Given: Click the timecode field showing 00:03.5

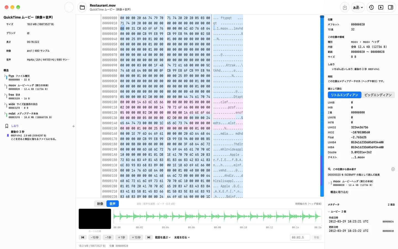Looking at the screenshot, I should (300, 237).
